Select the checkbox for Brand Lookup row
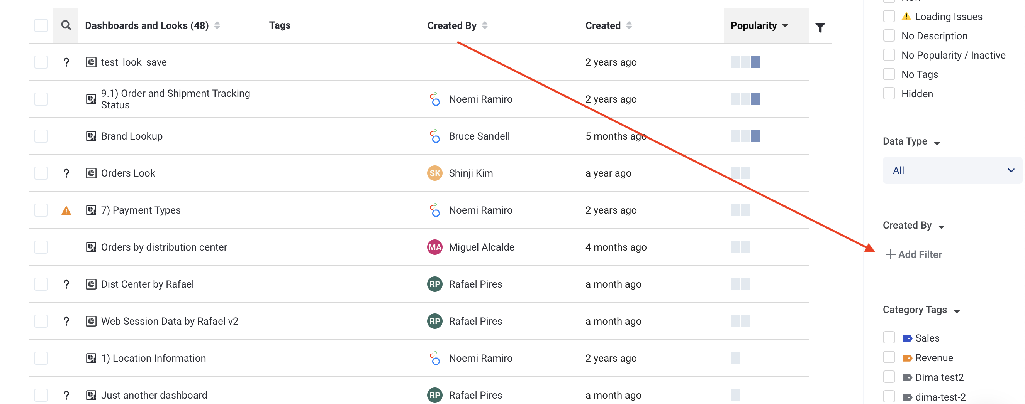1025x404 pixels. (x=41, y=136)
